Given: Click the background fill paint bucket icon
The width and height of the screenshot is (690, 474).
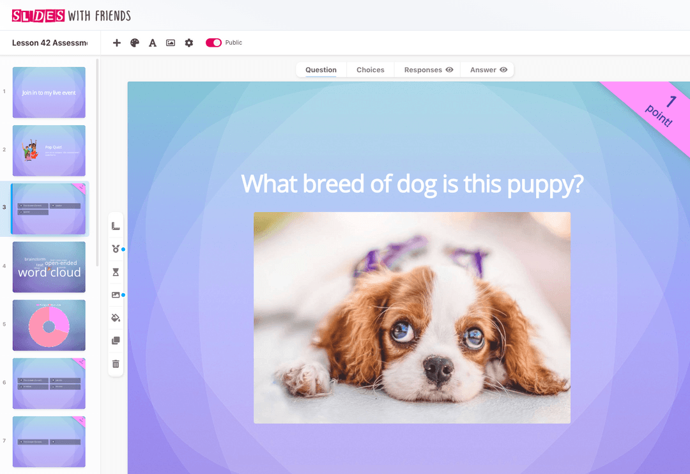Looking at the screenshot, I should point(116,317).
